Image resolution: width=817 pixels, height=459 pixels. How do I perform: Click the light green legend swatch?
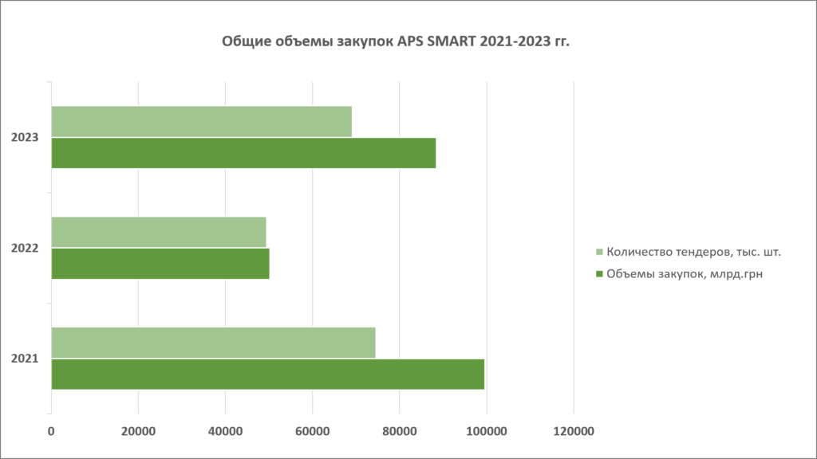(x=600, y=253)
